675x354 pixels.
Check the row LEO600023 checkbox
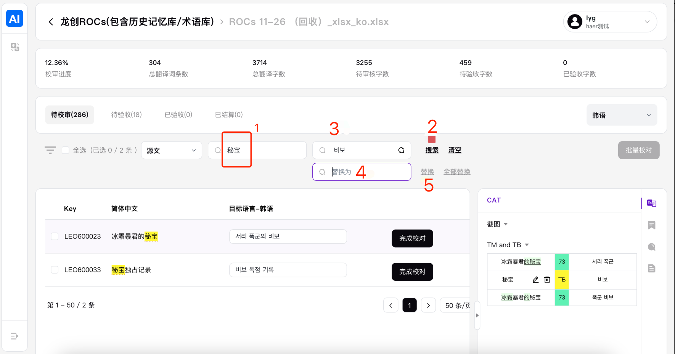[x=55, y=237]
